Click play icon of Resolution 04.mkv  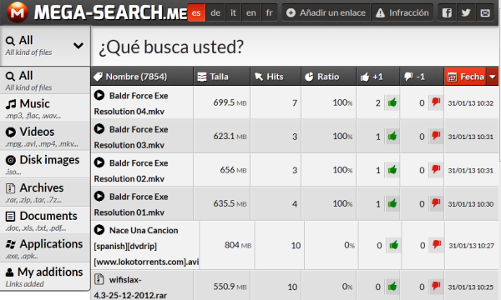99,95
